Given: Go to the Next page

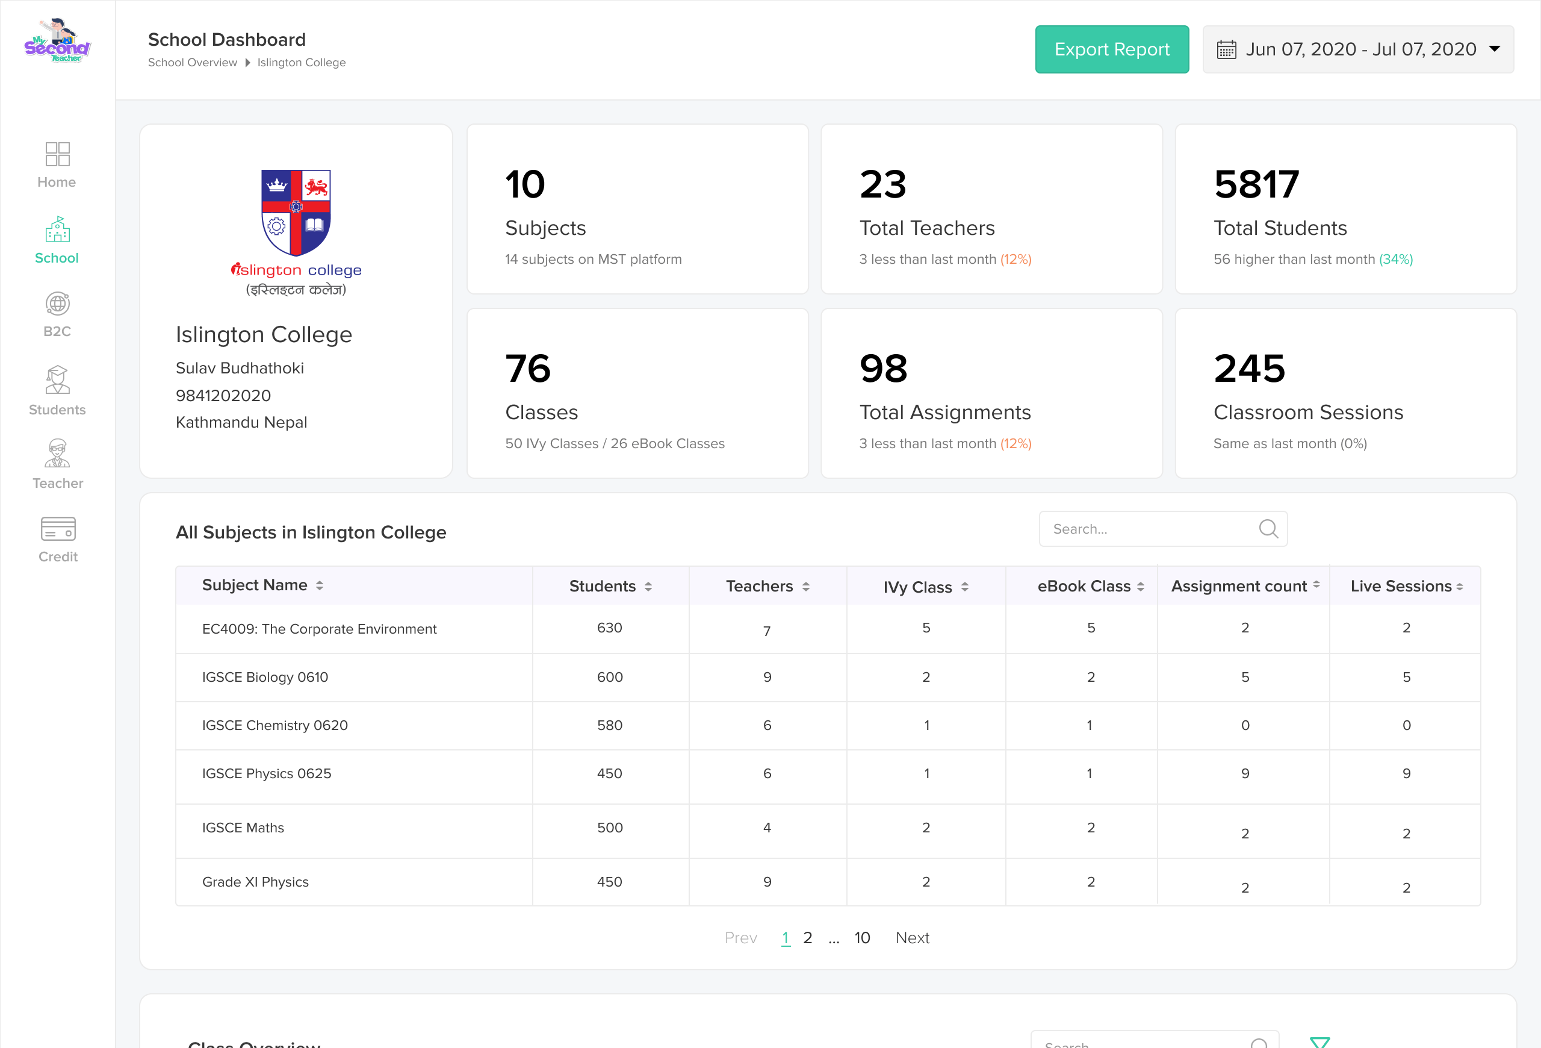Looking at the screenshot, I should click(913, 937).
